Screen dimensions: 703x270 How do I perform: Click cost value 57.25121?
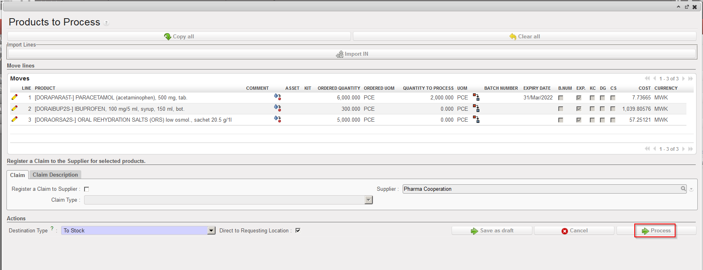(x=640, y=120)
